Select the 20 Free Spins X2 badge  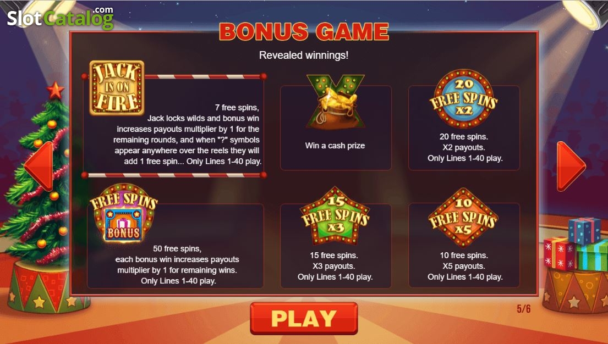(x=463, y=99)
